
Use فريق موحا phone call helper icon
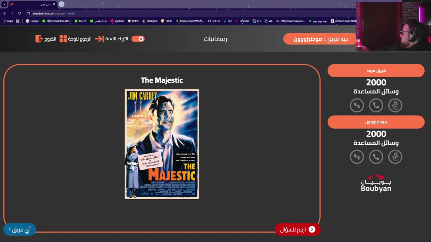[376, 106]
